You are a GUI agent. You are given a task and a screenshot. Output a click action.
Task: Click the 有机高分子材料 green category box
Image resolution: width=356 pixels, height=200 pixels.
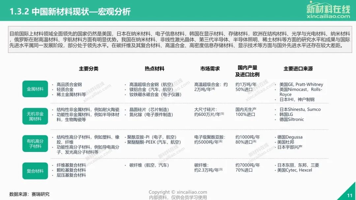(35, 144)
